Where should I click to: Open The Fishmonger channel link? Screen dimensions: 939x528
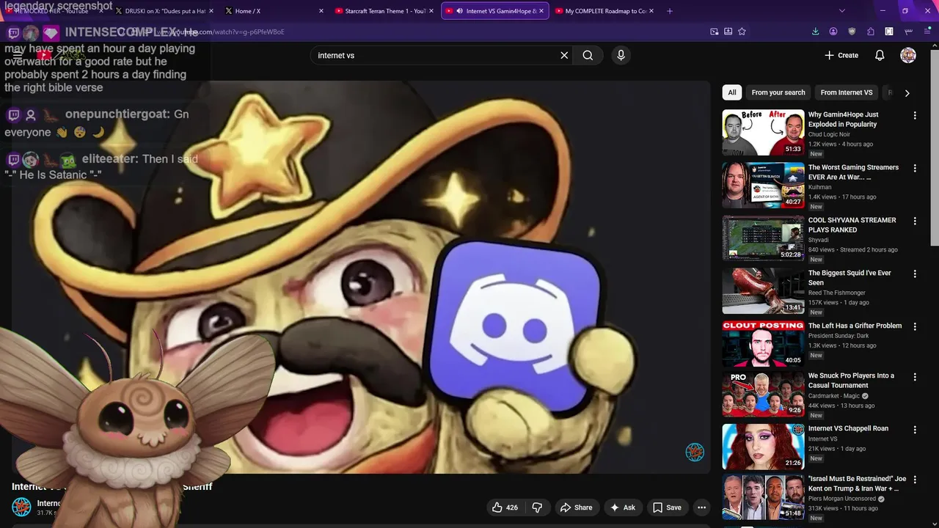pyautogui.click(x=837, y=293)
